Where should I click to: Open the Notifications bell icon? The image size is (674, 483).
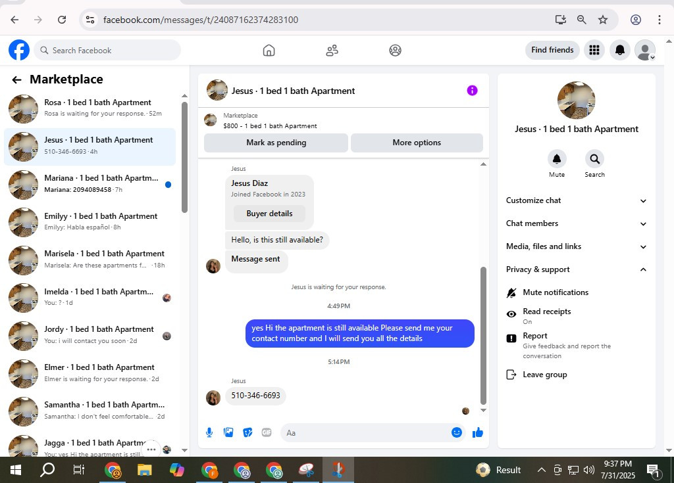coord(619,50)
